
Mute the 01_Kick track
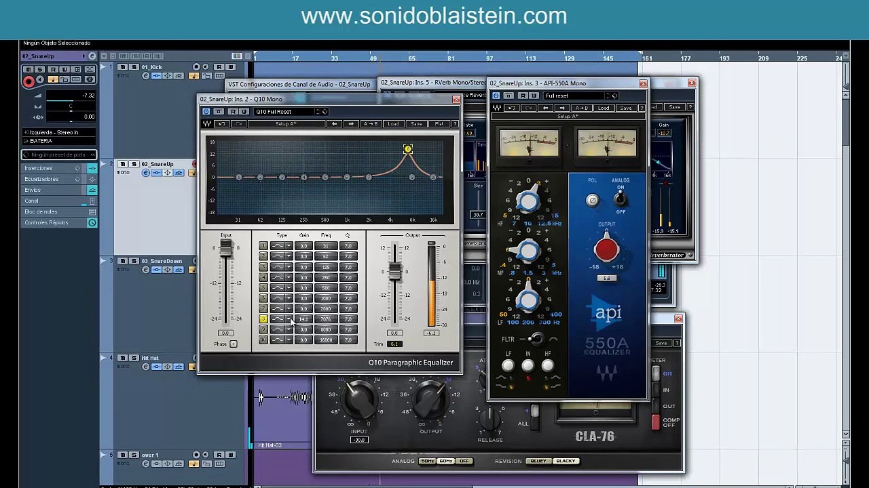[x=123, y=67]
